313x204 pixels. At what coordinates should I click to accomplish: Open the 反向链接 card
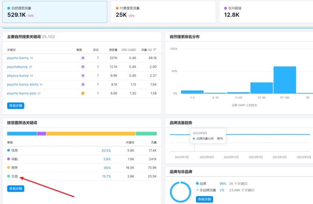[266, 12]
